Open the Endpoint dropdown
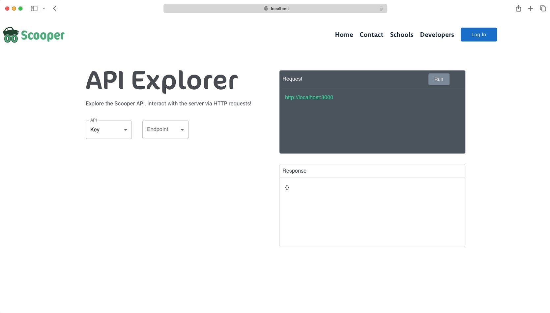 click(x=165, y=130)
